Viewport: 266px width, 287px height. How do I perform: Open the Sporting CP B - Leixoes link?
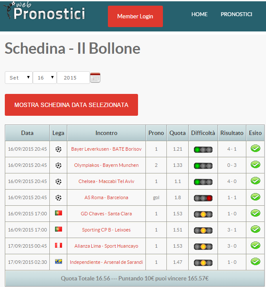point(106,230)
